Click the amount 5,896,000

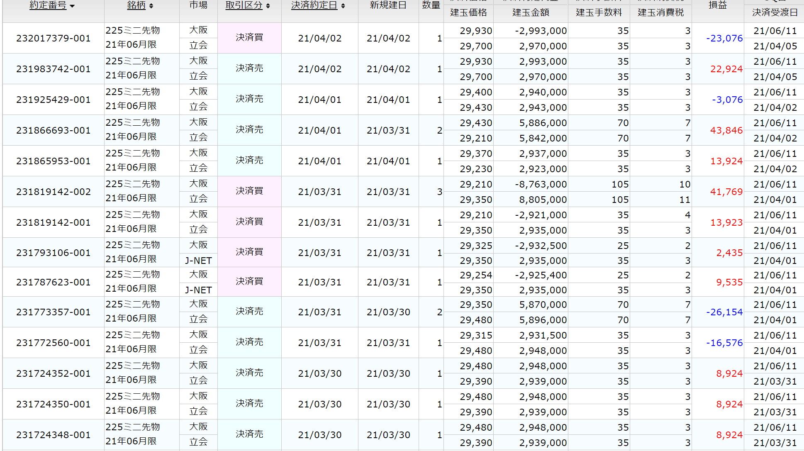click(x=543, y=320)
